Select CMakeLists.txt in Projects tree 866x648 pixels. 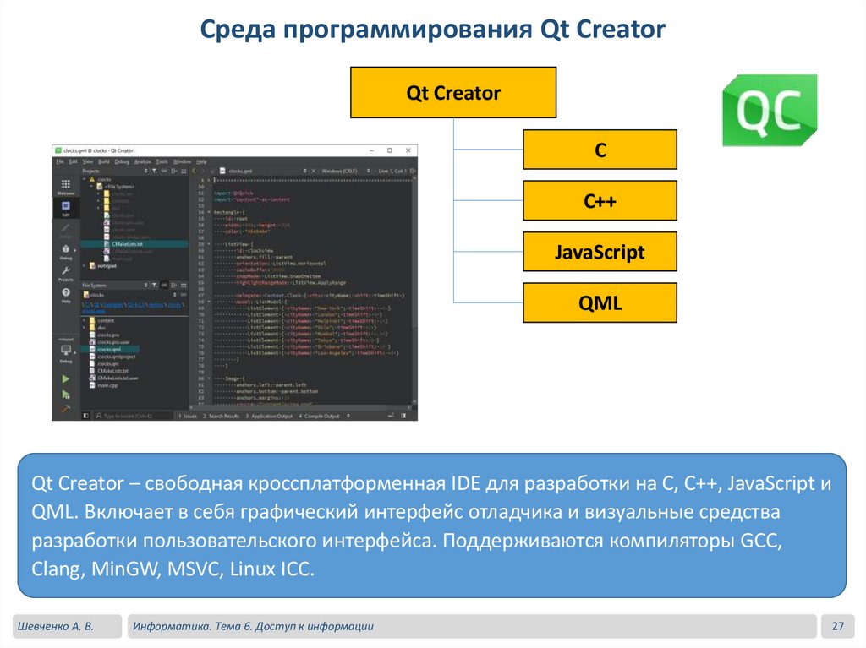point(134,244)
